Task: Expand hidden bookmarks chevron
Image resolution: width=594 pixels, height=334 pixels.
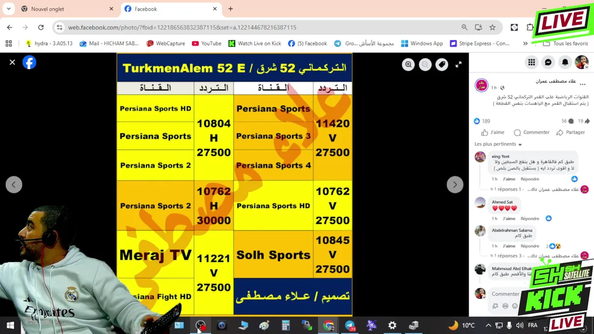Action: [525, 43]
